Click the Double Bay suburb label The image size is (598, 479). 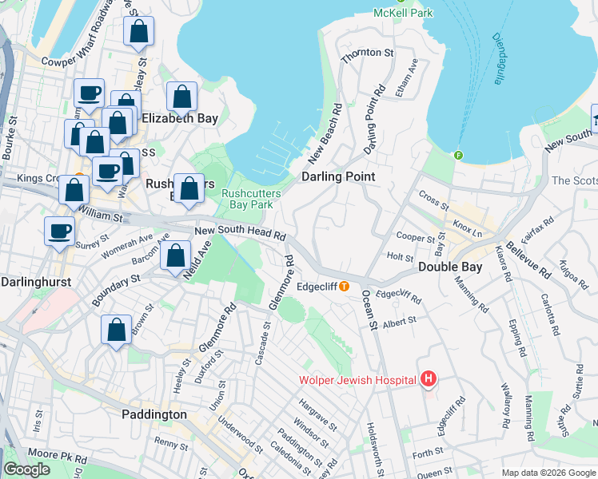[450, 267]
